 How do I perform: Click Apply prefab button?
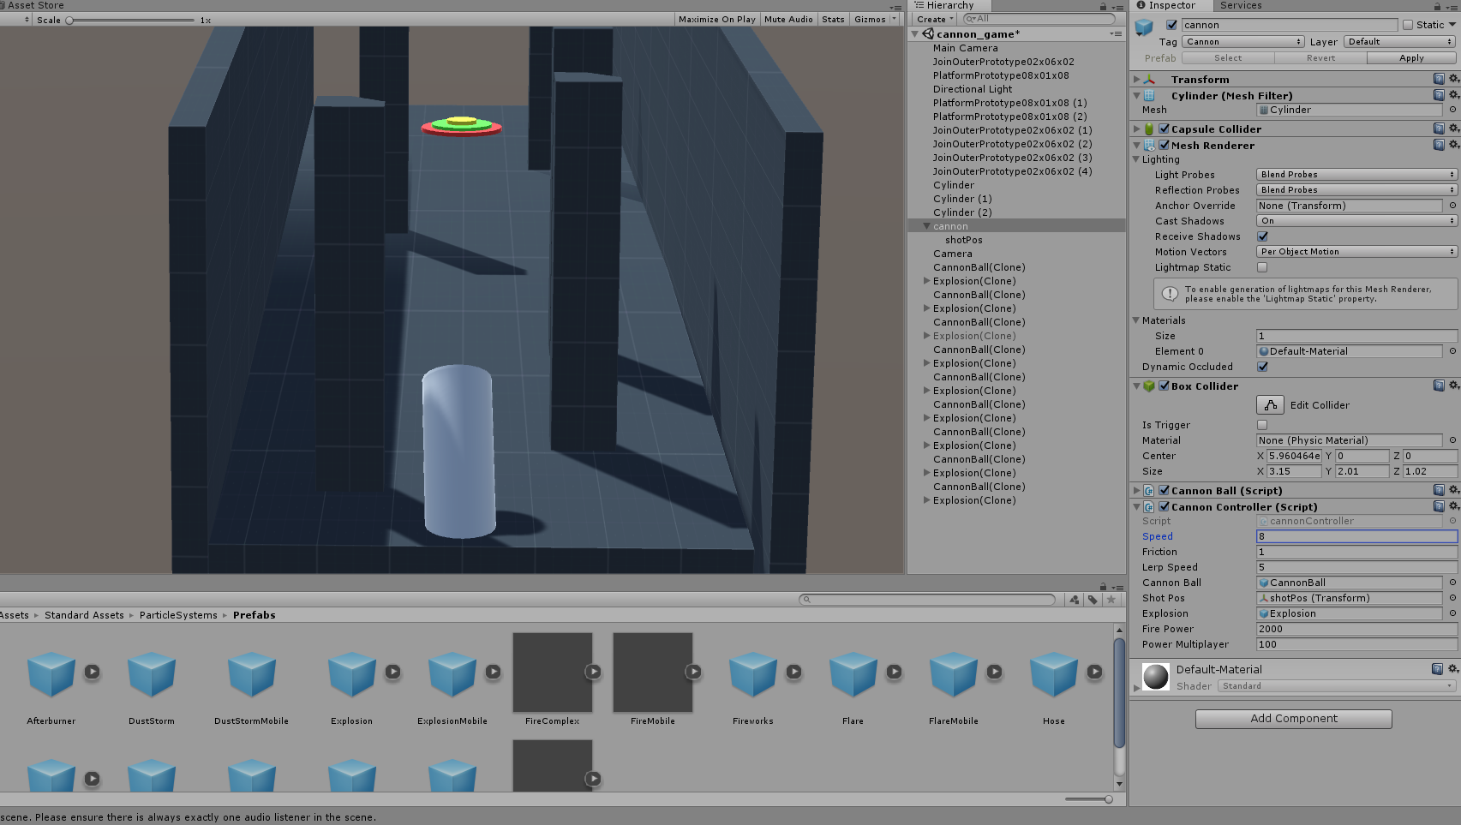(x=1411, y=58)
